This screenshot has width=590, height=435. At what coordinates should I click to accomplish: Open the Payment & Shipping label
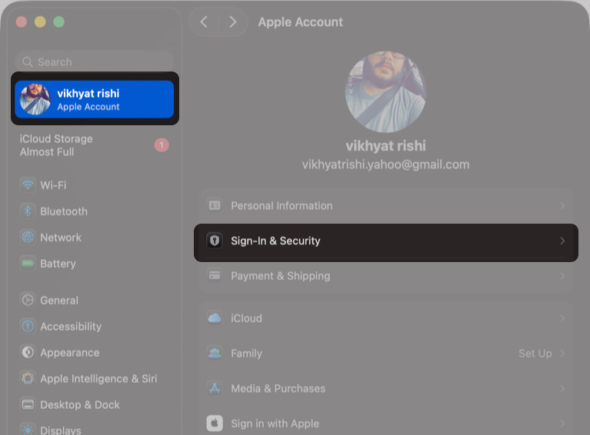[x=280, y=276]
